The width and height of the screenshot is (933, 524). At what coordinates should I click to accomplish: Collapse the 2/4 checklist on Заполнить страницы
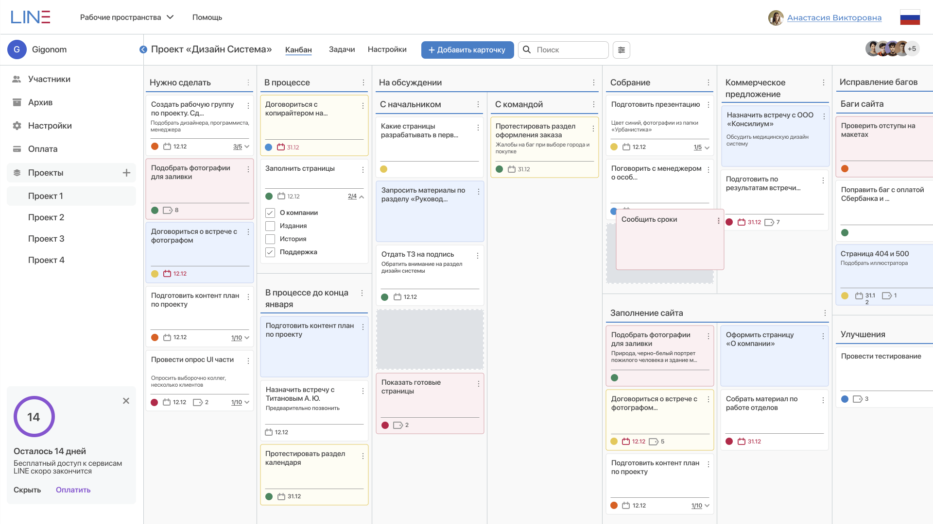(362, 196)
